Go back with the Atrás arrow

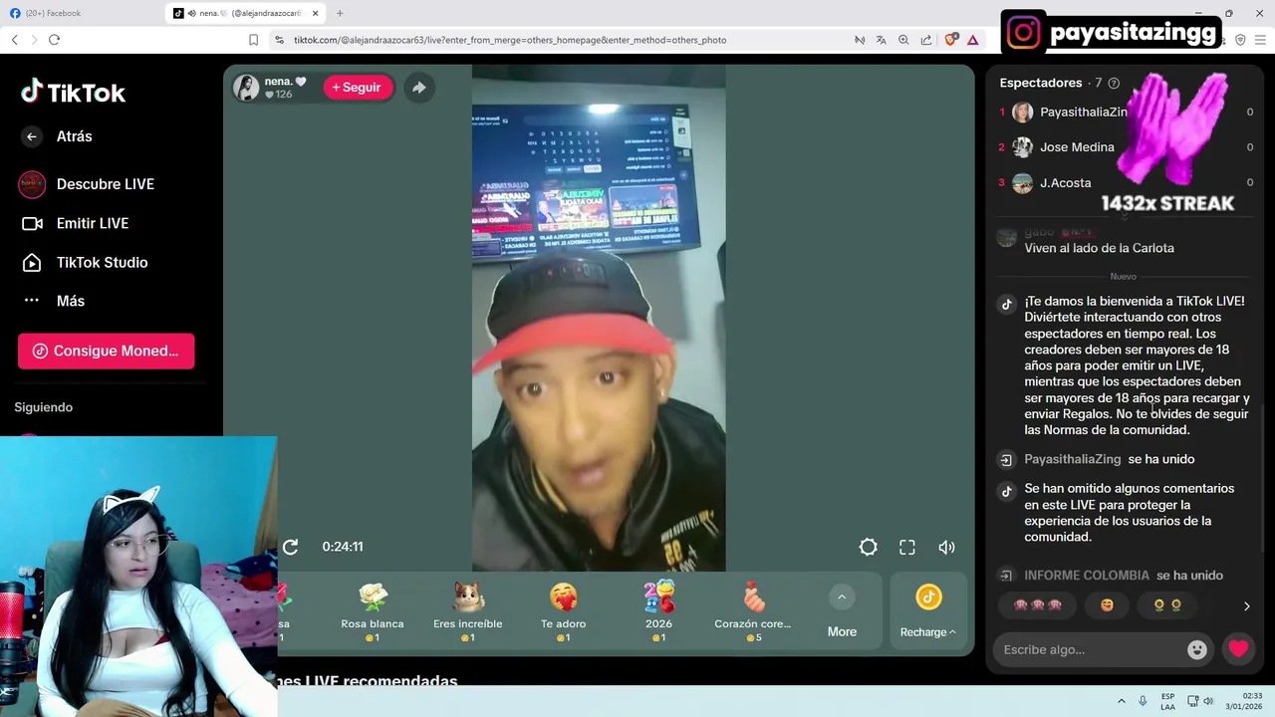click(x=32, y=136)
